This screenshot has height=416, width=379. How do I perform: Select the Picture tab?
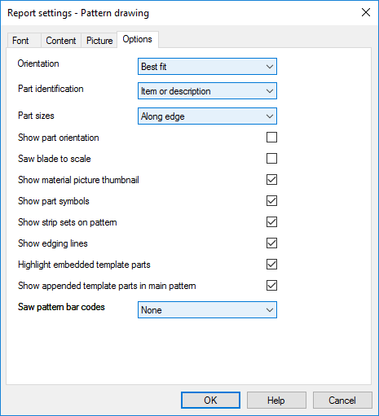[x=99, y=41]
